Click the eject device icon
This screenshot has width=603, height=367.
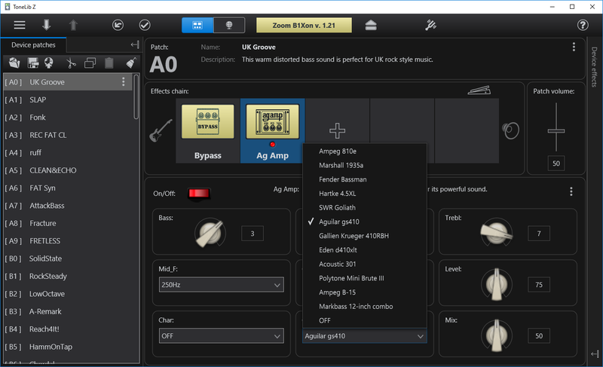point(371,26)
